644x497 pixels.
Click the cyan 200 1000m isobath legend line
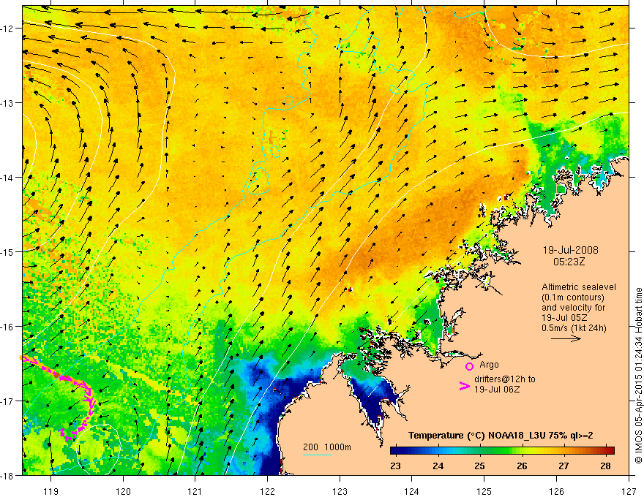click(x=318, y=455)
